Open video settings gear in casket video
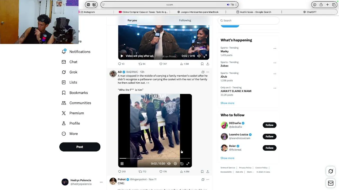This screenshot has width=339, height=190. pos(175,164)
